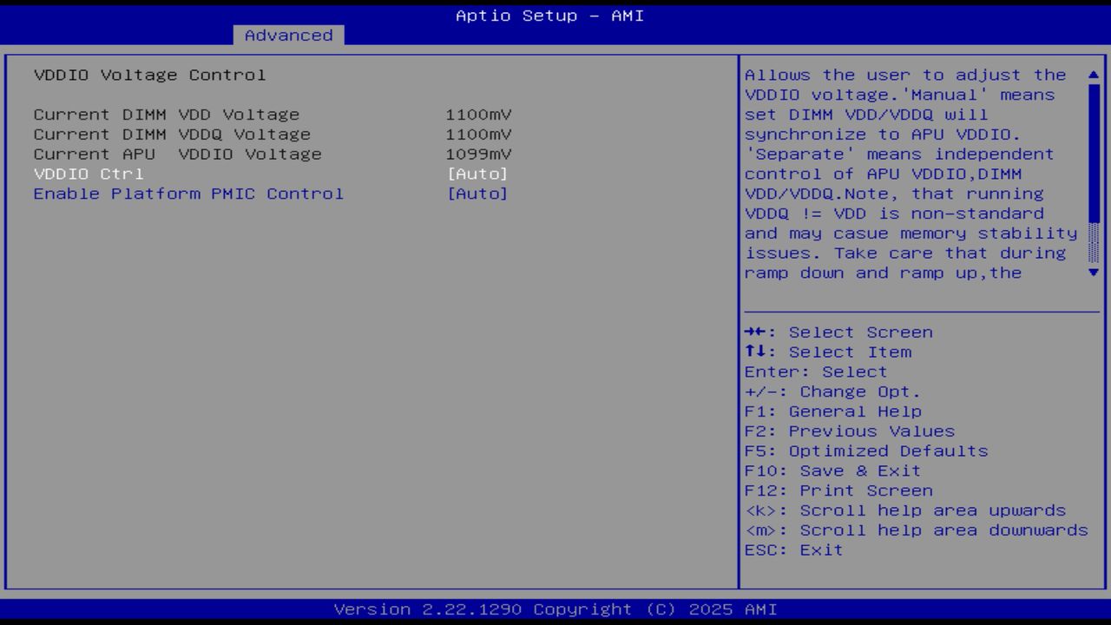Click the scroll-up arrow in the help area
This screenshot has width=1111, height=625.
coord(1093,76)
